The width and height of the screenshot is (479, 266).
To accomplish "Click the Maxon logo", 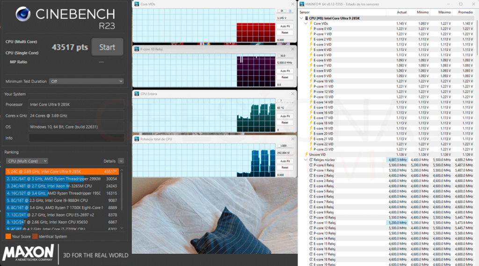I will (x=28, y=253).
